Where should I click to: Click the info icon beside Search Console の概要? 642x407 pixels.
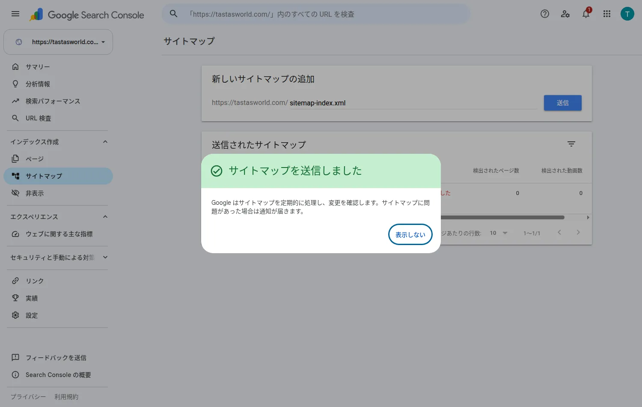pos(15,374)
